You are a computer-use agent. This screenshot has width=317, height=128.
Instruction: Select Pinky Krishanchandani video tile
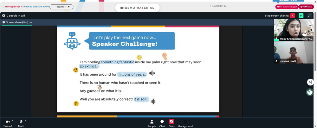click(294, 30)
